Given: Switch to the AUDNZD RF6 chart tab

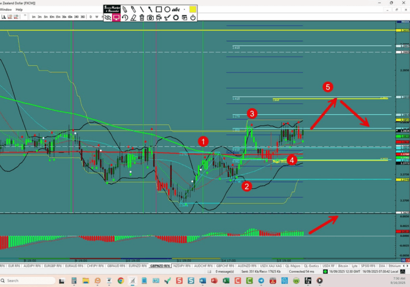Looking at the screenshot, I should (247, 266).
